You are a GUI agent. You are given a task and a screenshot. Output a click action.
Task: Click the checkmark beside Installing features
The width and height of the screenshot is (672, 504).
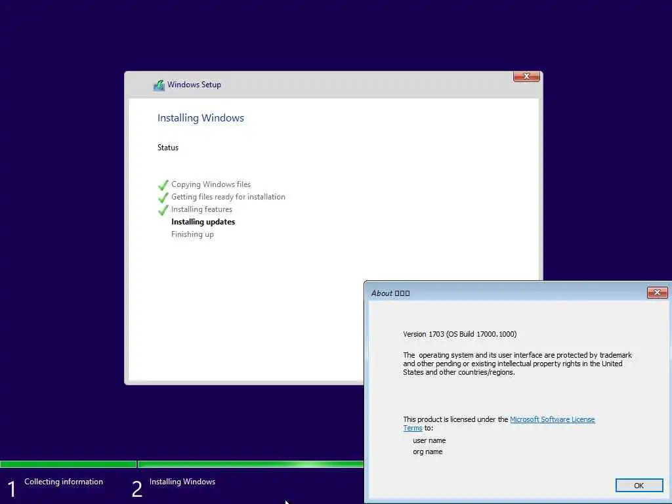163,210
